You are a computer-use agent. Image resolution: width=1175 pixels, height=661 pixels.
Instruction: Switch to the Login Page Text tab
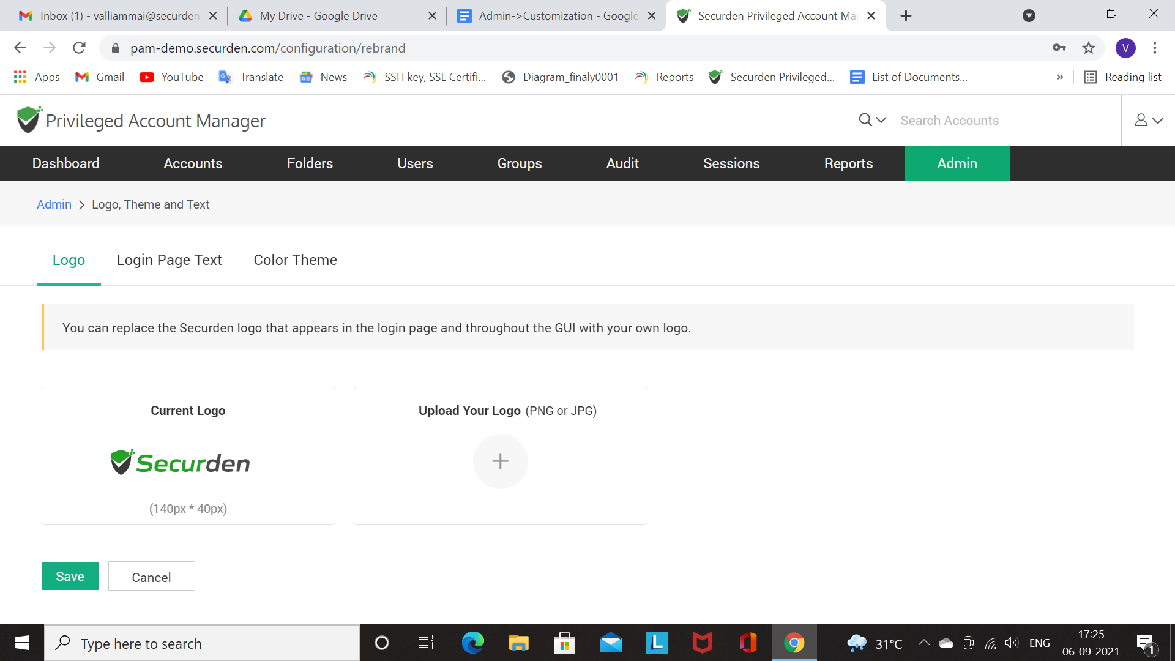click(x=169, y=260)
